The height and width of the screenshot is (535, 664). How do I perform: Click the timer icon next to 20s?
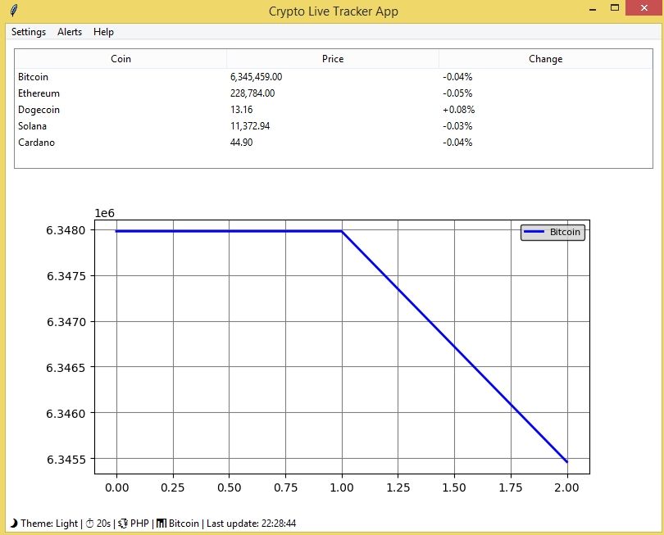90,524
